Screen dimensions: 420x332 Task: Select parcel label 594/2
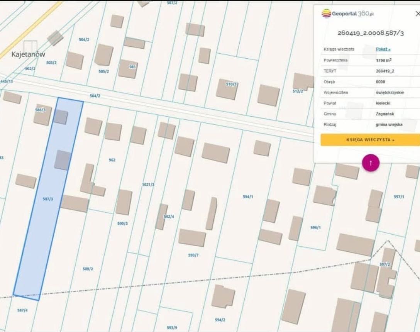(220, 320)
